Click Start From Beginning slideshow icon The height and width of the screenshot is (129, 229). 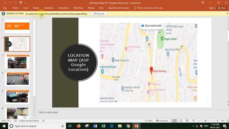[x=21, y=3]
